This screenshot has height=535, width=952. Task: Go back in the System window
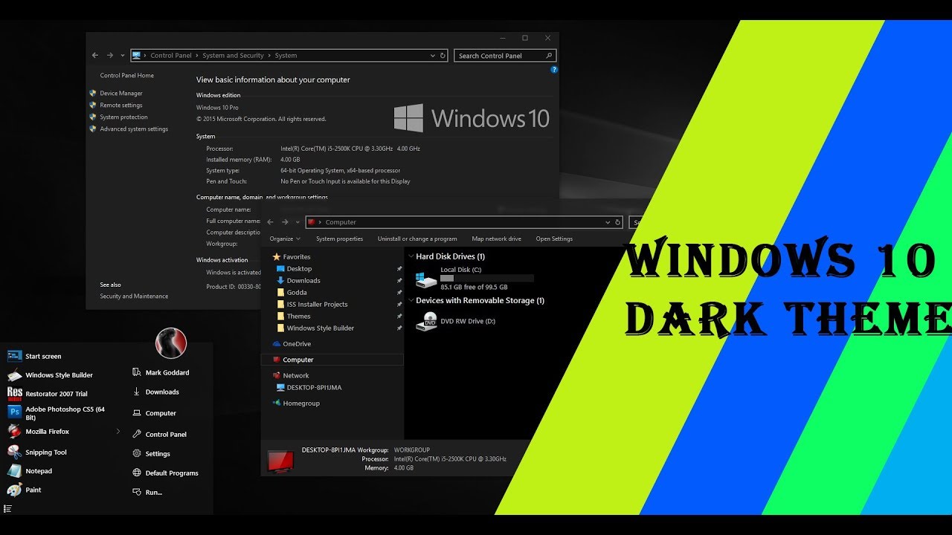95,55
